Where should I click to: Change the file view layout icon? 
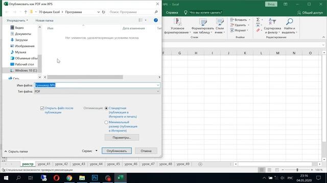[x=141, y=20]
